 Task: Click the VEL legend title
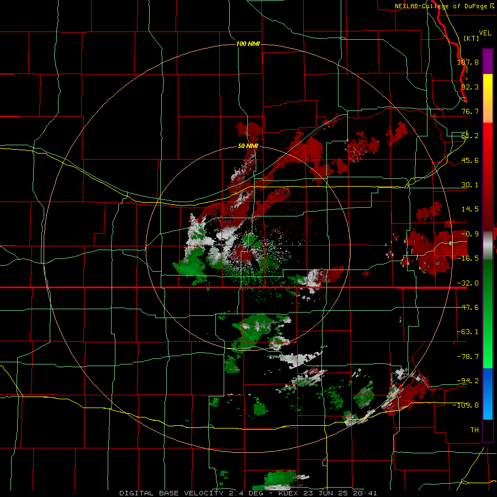(485, 33)
